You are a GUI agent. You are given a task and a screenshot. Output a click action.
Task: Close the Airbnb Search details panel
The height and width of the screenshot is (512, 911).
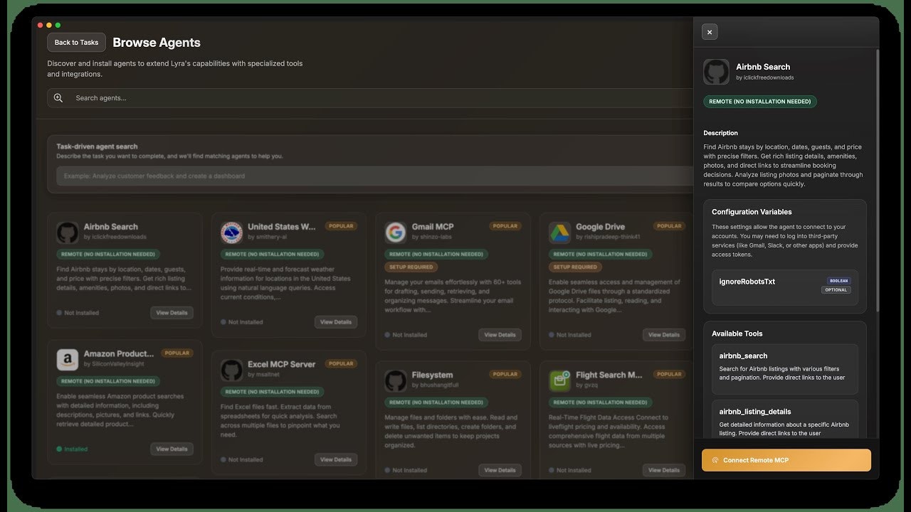[710, 32]
